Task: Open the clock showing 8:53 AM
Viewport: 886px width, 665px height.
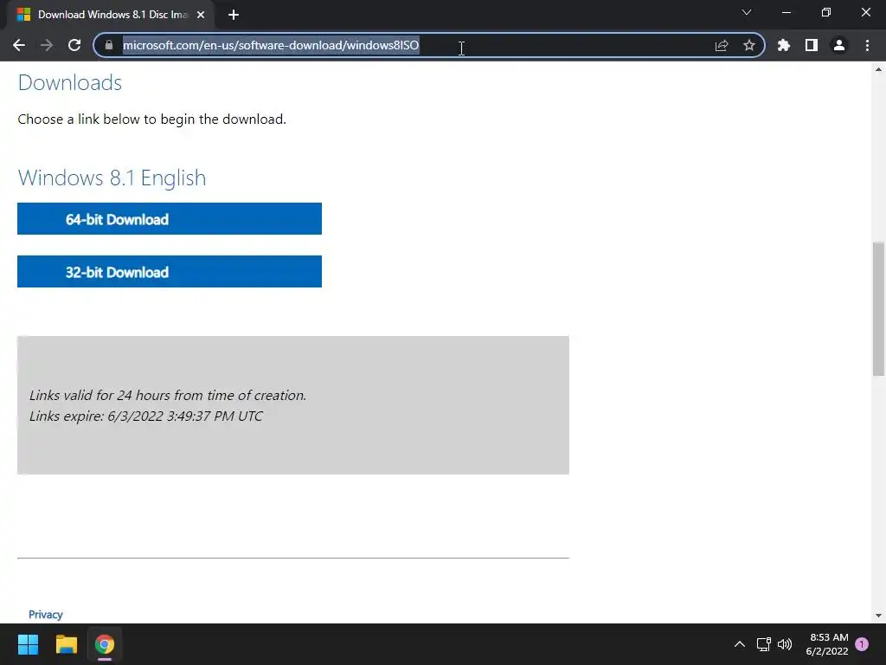Action: 827,644
